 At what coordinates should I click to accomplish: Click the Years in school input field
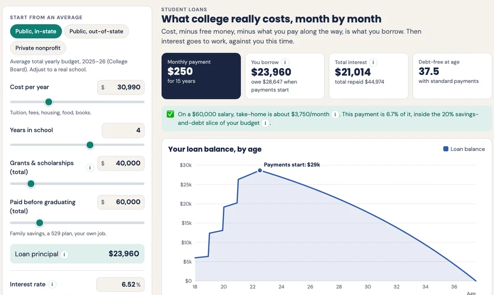point(123,130)
